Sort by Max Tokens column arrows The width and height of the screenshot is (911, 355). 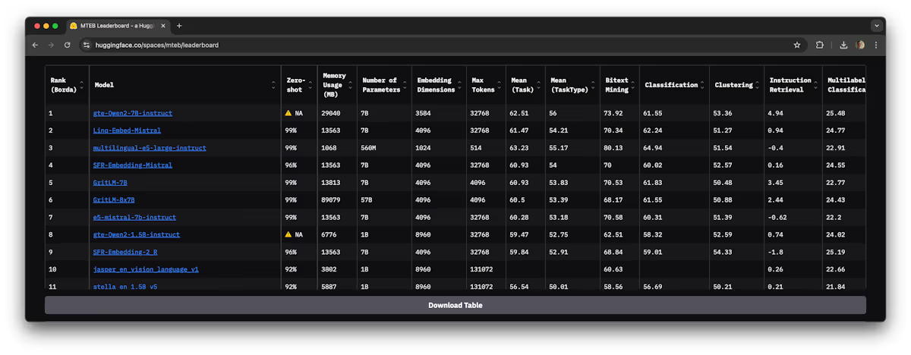click(499, 85)
